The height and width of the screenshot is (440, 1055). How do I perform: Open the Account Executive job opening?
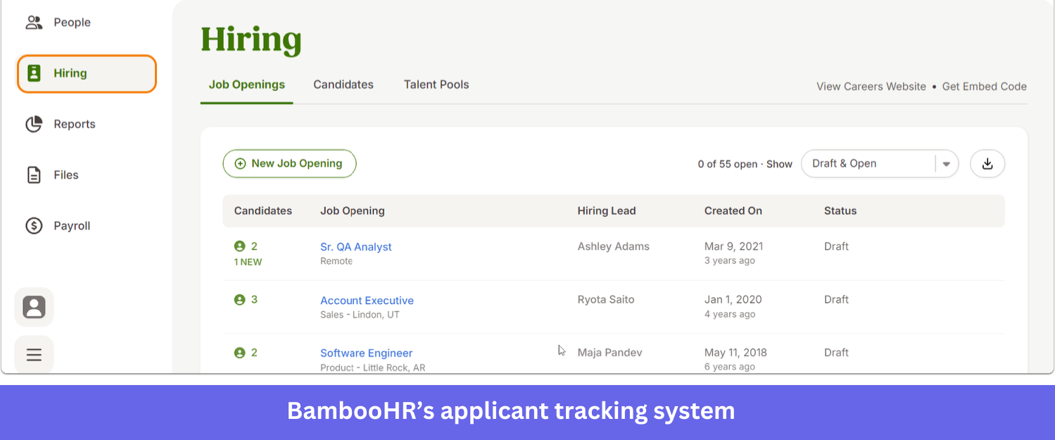point(367,301)
